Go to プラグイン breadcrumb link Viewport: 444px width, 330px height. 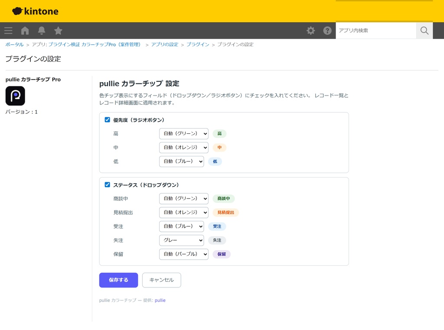click(198, 45)
